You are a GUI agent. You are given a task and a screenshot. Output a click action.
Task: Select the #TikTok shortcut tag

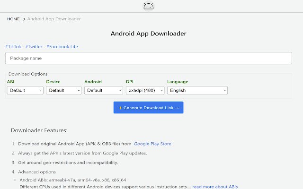[13, 46]
